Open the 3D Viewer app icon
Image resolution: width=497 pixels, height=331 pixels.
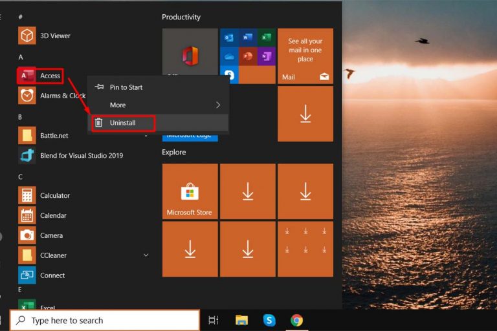point(27,36)
